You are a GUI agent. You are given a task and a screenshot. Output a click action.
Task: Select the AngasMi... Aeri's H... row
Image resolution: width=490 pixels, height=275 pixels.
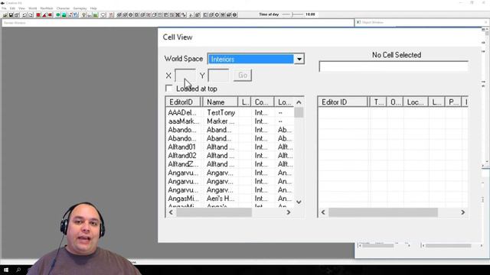tap(230, 199)
